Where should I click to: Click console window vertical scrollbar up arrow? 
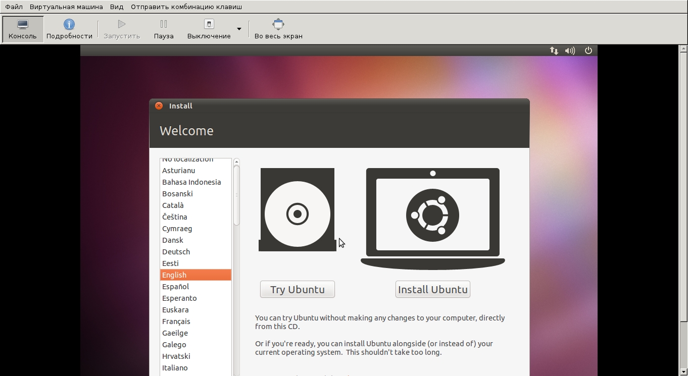coord(683,48)
